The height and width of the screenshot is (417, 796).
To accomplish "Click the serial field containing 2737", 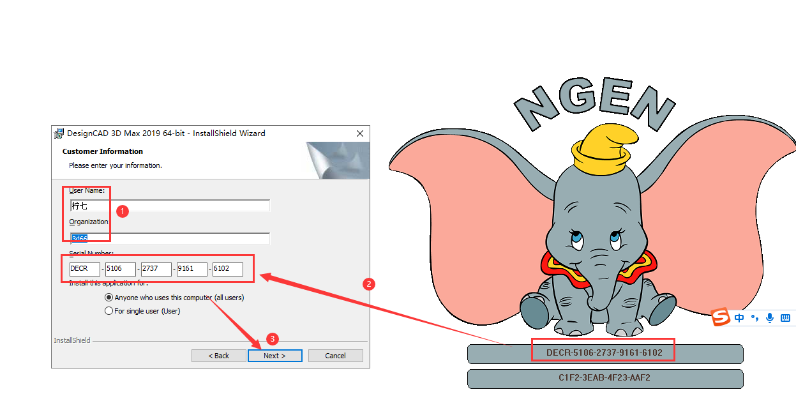I will (156, 269).
